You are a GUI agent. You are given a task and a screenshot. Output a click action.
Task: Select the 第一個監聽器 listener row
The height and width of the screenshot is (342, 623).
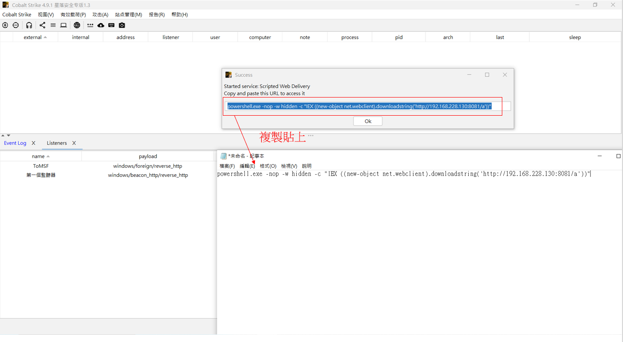108,175
